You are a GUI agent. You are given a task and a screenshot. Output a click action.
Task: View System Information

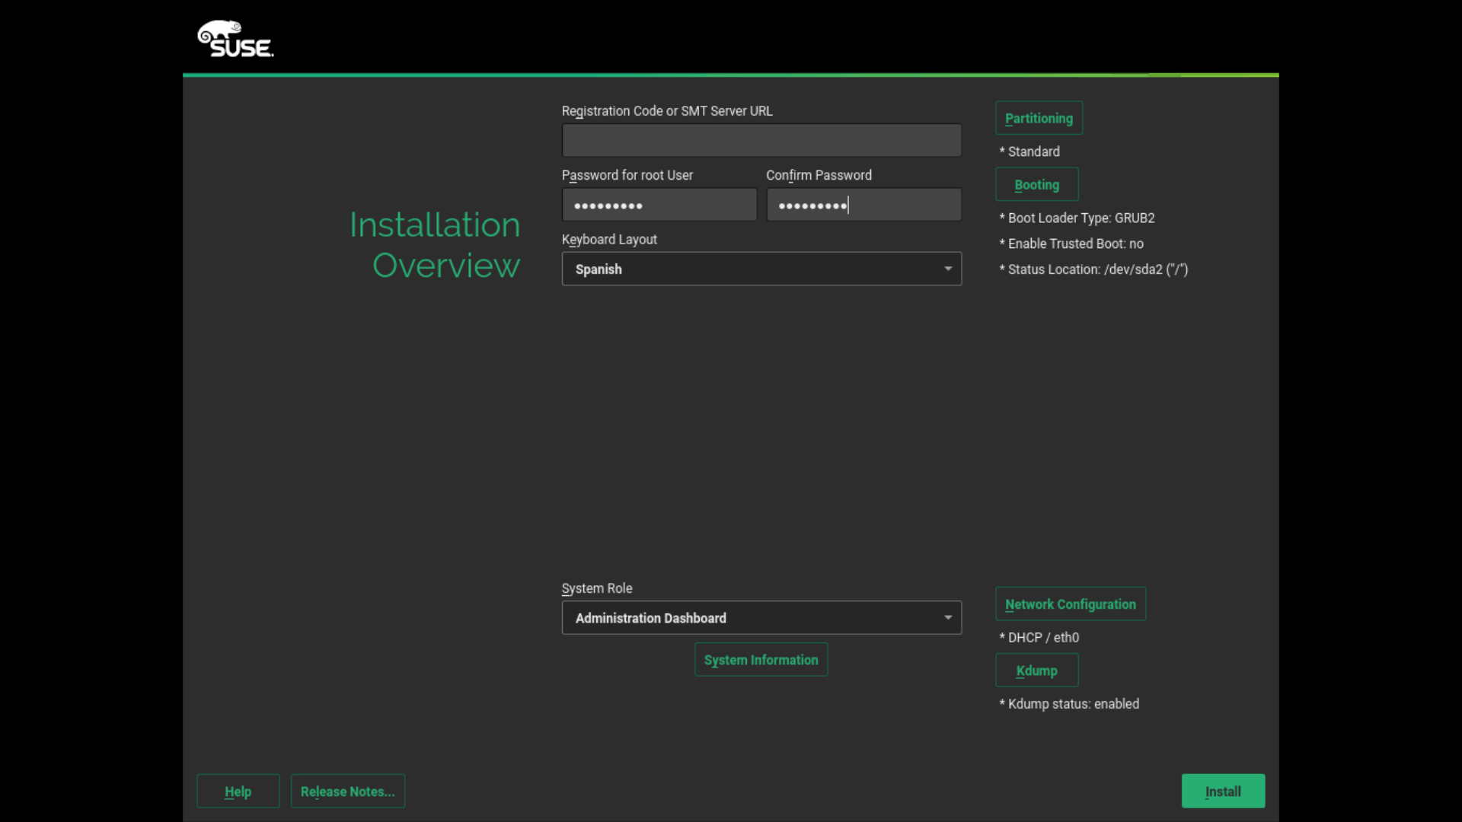[760, 659]
